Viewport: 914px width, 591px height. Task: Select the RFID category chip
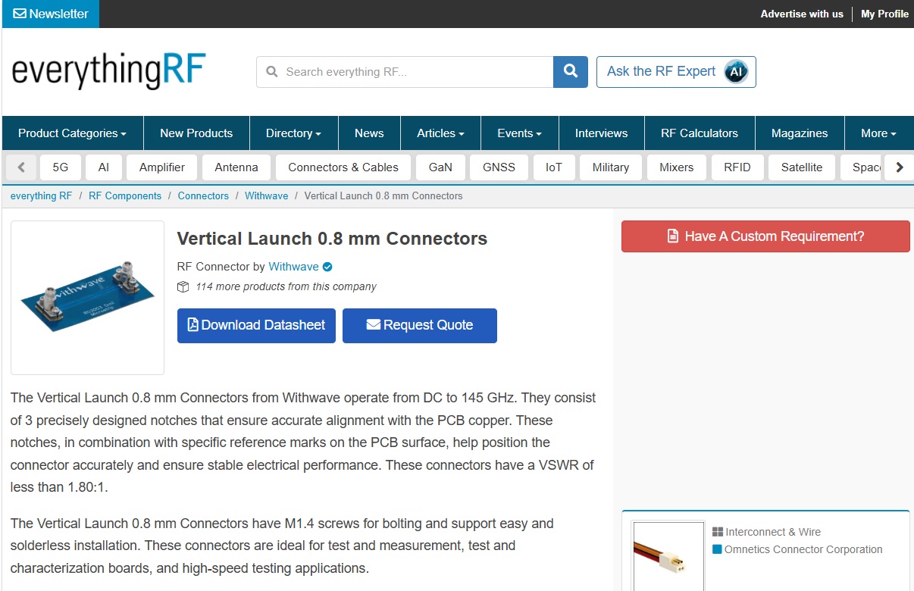tap(737, 167)
